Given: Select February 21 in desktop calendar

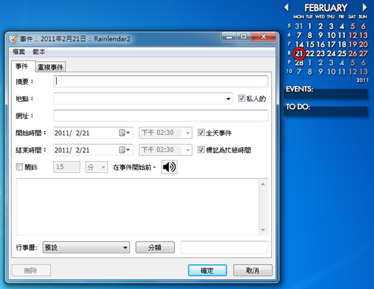Looking at the screenshot, I should click(x=299, y=54).
